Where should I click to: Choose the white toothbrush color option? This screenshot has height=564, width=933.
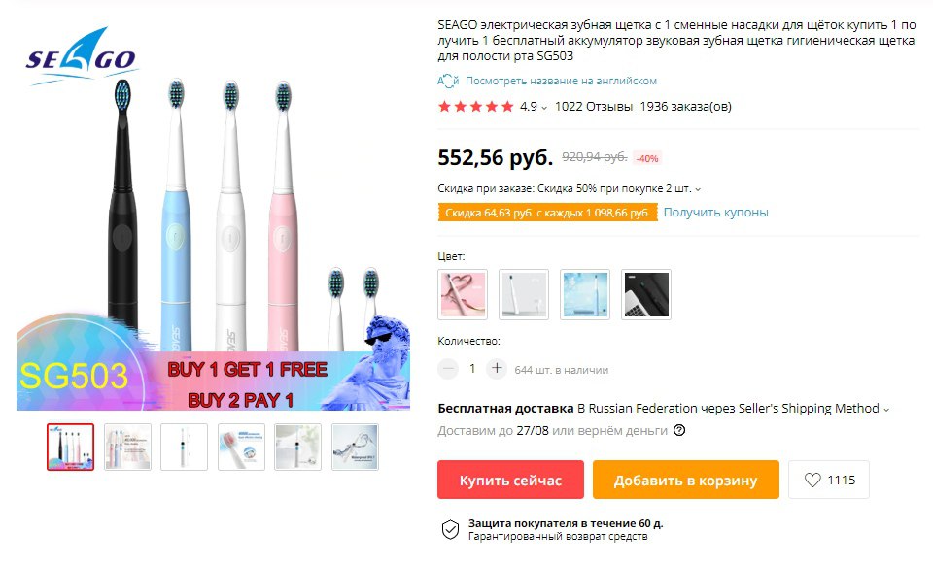[x=524, y=294]
